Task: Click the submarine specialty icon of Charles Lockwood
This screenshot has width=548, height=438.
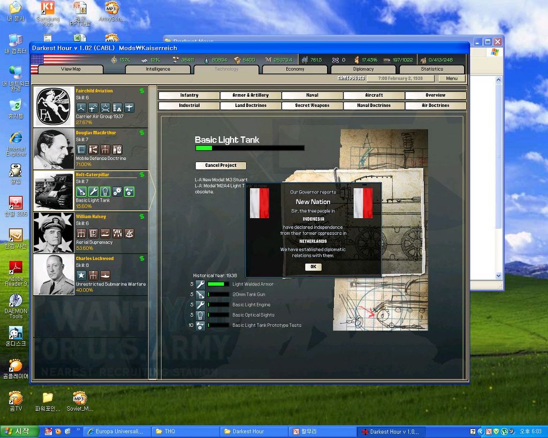Action: click(105, 275)
